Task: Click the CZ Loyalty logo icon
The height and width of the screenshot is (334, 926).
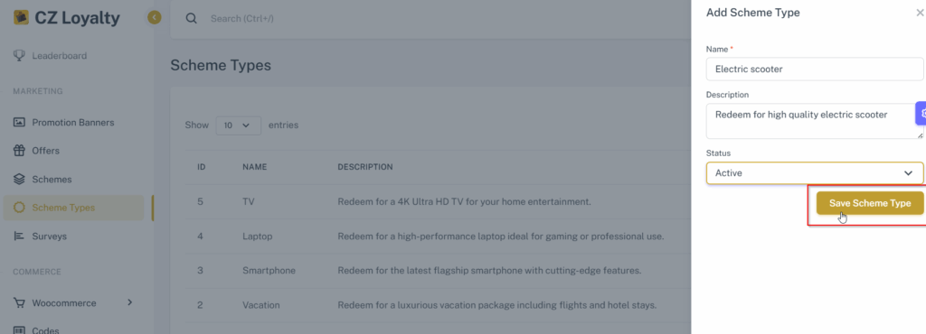Action: tap(22, 18)
